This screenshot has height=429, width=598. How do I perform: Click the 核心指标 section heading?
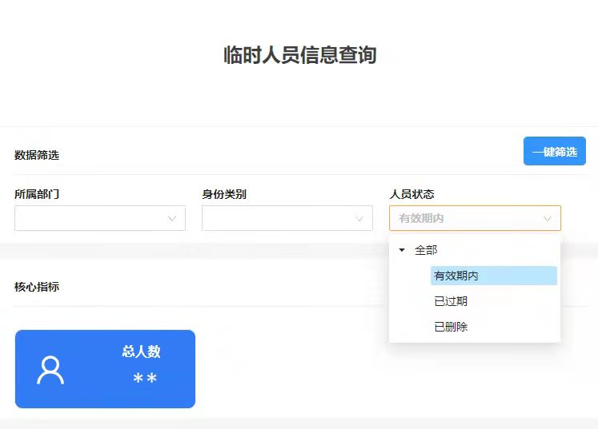pos(37,286)
